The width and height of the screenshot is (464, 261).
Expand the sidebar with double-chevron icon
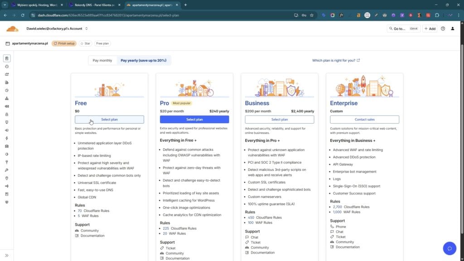point(7,256)
